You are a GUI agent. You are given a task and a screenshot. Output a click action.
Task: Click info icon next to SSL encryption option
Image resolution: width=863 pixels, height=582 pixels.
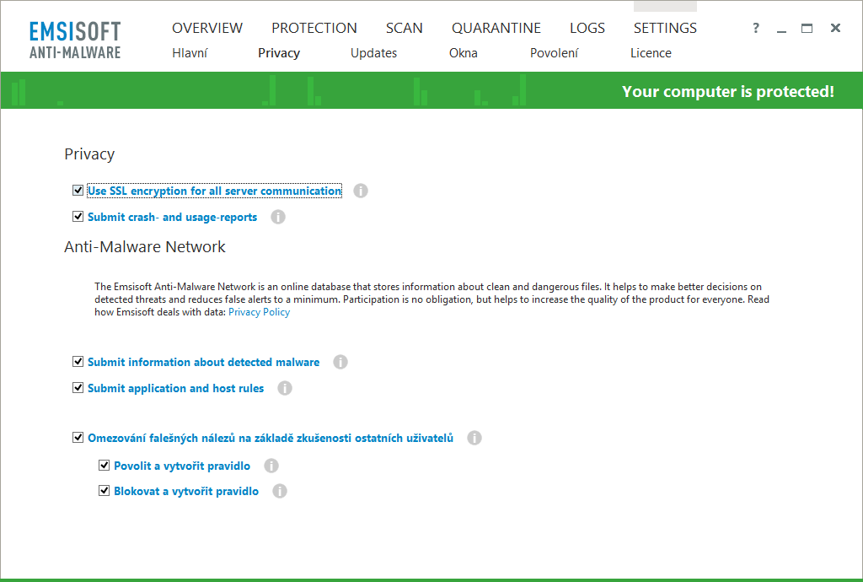point(361,191)
